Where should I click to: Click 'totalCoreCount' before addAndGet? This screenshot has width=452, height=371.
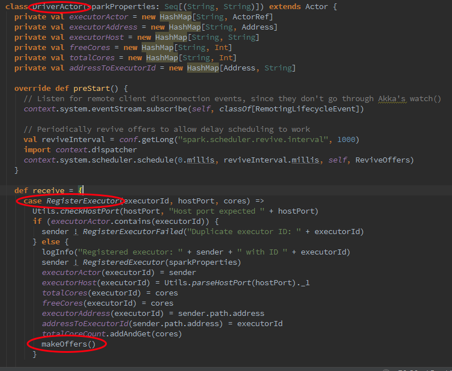tap(73, 334)
